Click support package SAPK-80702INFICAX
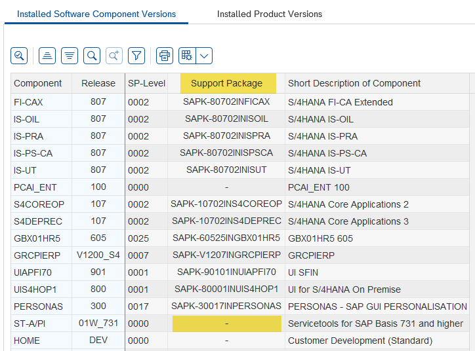 (x=226, y=102)
